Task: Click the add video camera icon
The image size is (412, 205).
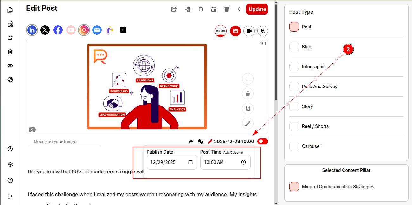Action: [249, 31]
